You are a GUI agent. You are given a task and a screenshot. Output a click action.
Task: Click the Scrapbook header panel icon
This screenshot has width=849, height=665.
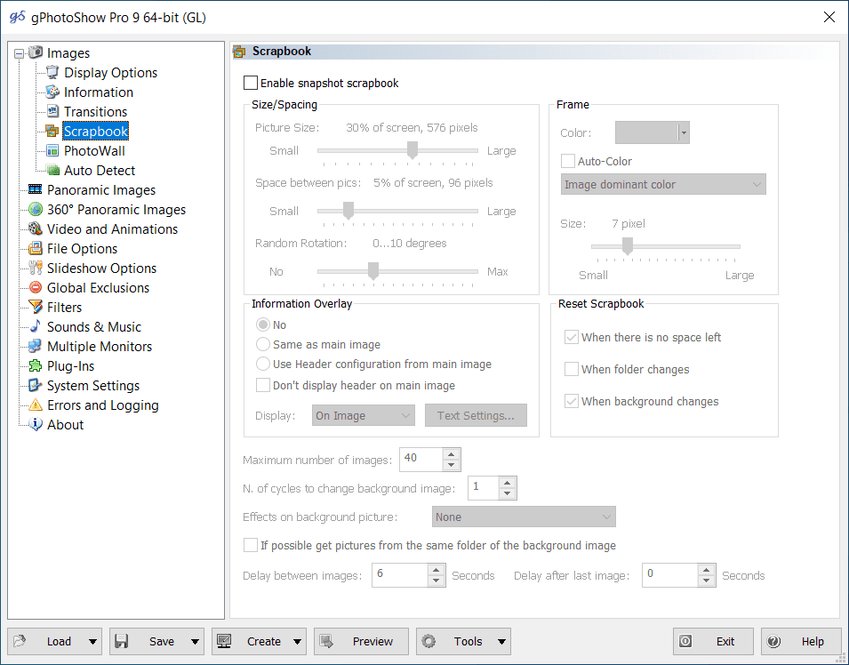(x=239, y=52)
